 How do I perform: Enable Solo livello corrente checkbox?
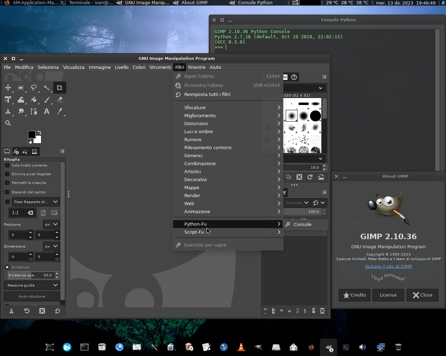point(7,165)
